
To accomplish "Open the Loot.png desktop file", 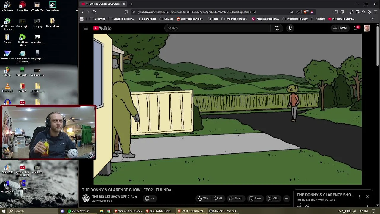I will pos(37,23).
